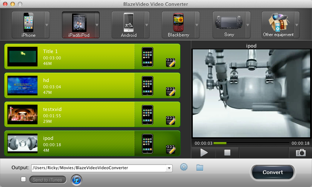Image resolution: width=312 pixels, height=187 pixels.
Task: Click the blue iTunes music icon
Action: (76, 180)
